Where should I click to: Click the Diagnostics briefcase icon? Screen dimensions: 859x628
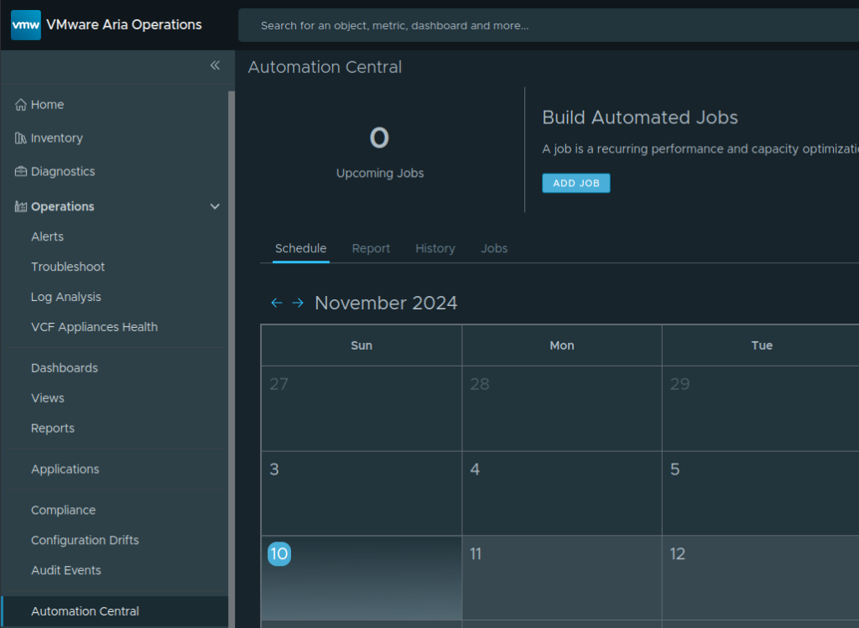click(21, 171)
